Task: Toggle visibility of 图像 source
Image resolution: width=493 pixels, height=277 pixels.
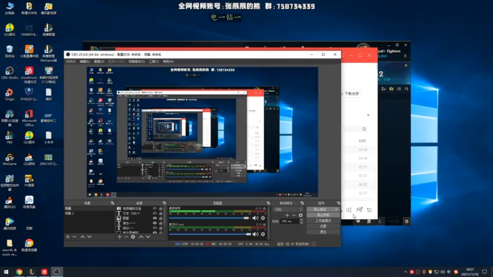Action: [x=155, y=218]
